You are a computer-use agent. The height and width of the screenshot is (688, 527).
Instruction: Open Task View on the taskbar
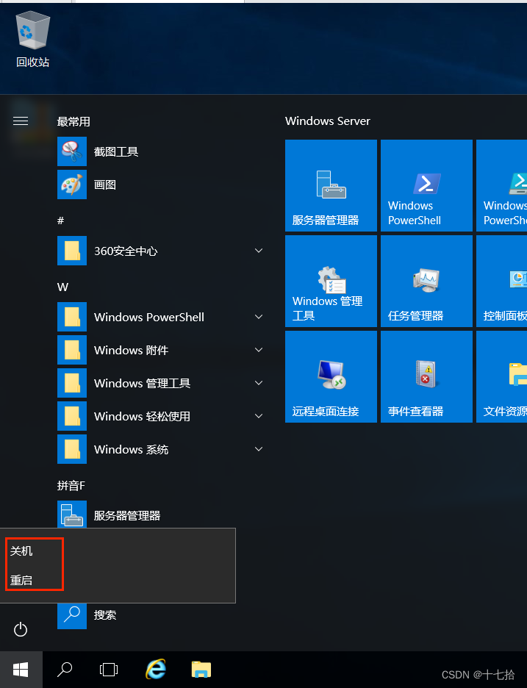[x=108, y=670]
